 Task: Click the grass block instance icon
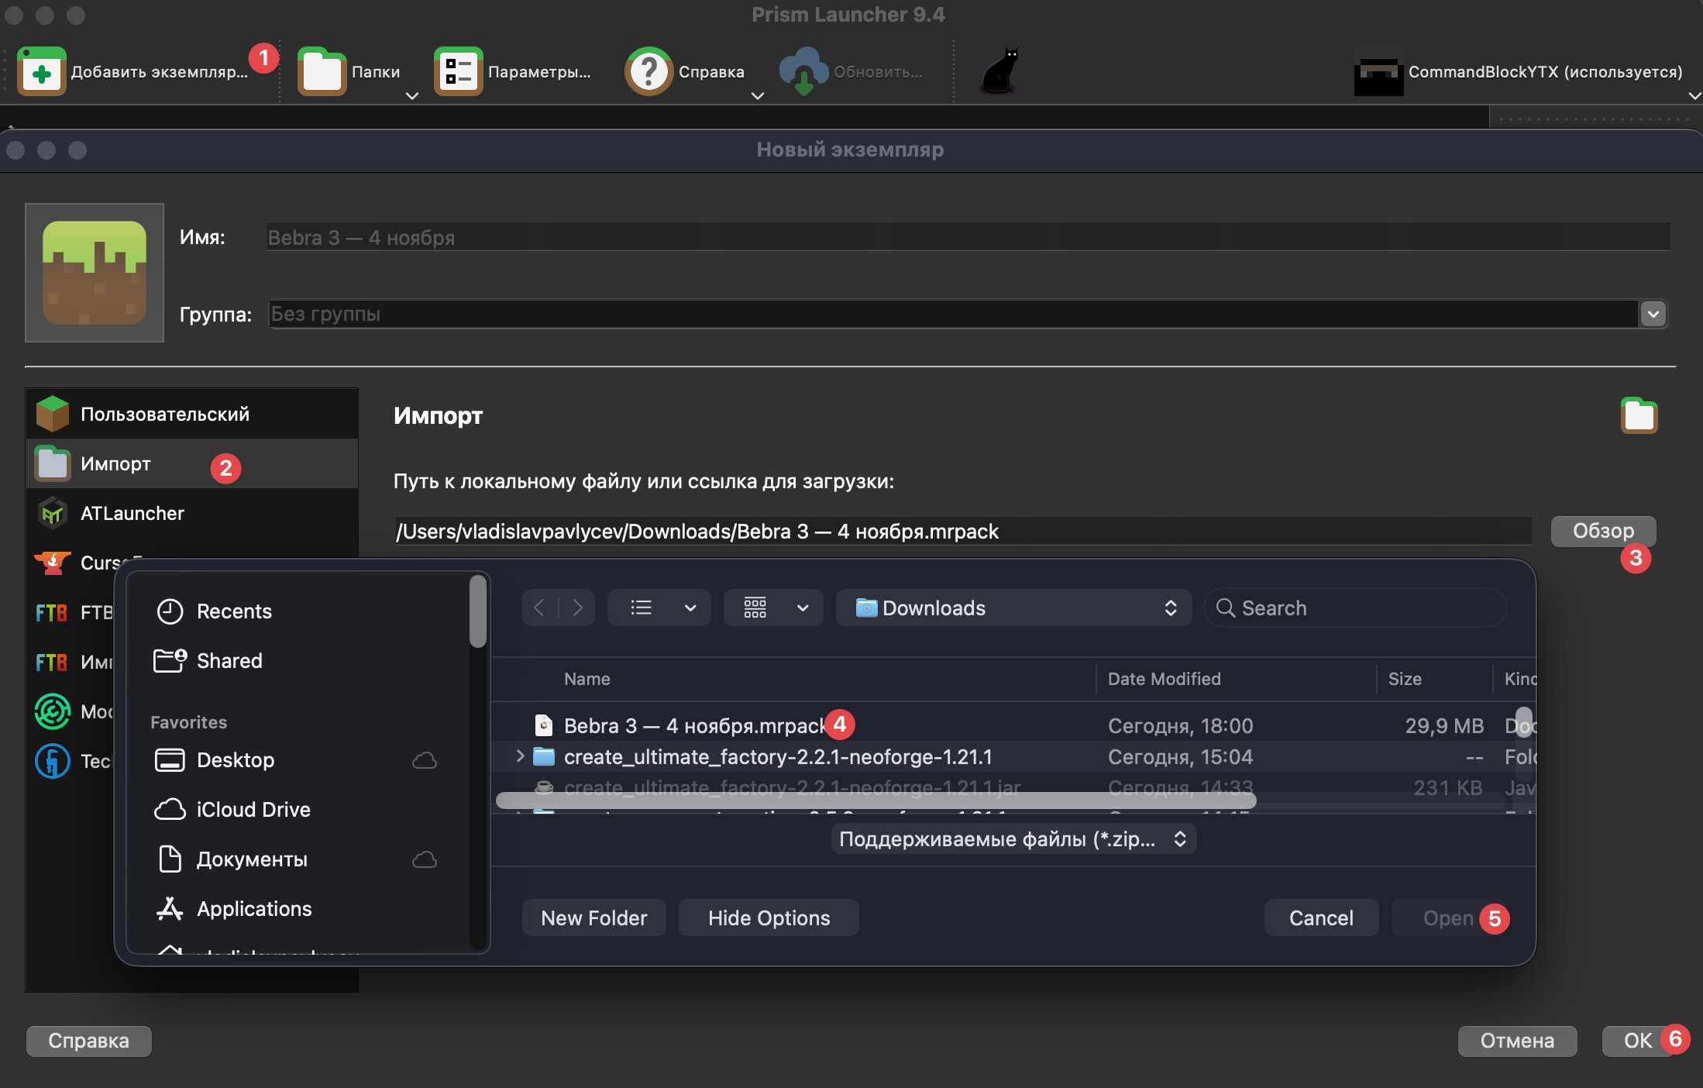[95, 273]
